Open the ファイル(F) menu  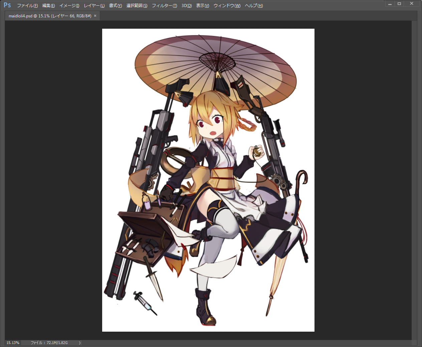27,6
